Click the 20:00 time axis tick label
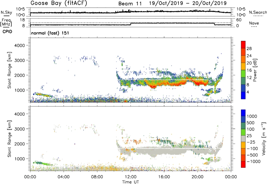This screenshot has width=267, height=184. (198, 177)
